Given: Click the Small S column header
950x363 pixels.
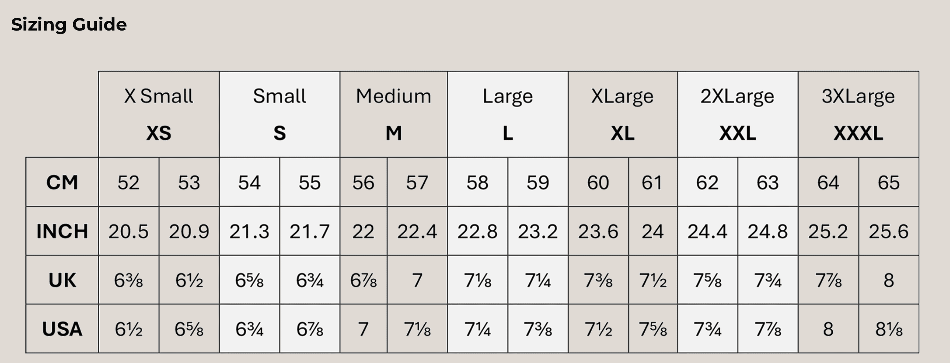Looking at the screenshot, I should point(280,114).
